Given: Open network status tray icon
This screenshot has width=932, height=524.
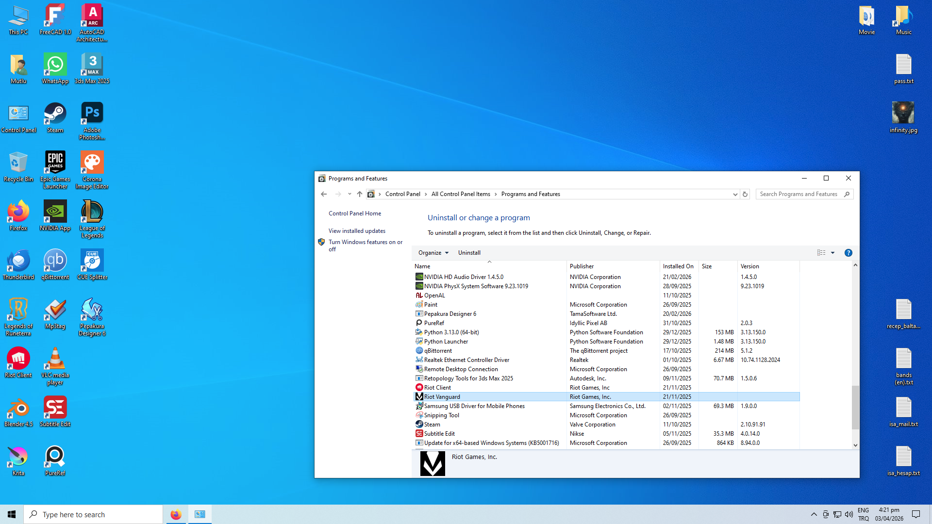Looking at the screenshot, I should tap(837, 514).
